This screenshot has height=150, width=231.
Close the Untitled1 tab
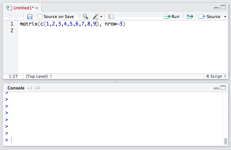coord(37,8)
